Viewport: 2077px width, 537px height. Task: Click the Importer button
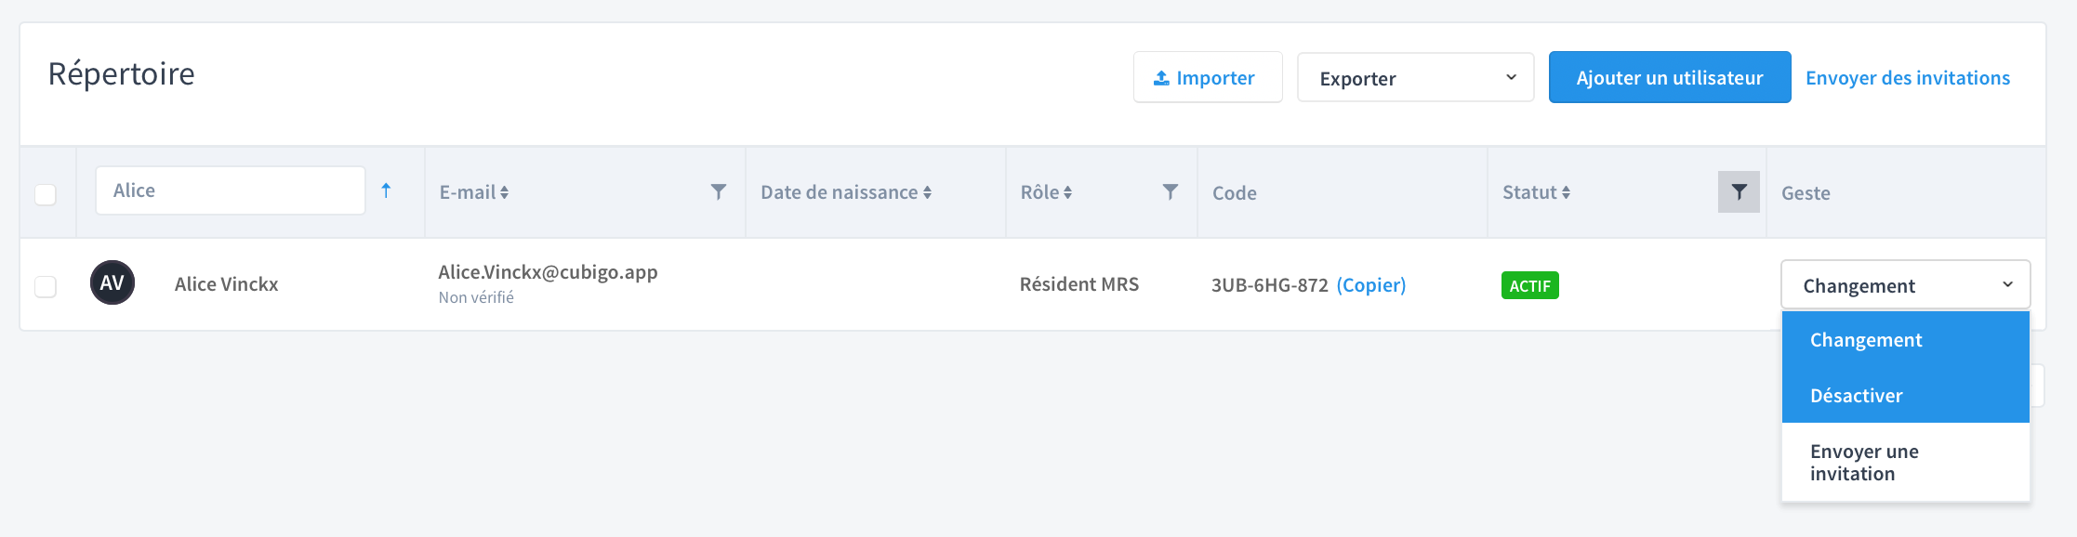pyautogui.click(x=1207, y=77)
